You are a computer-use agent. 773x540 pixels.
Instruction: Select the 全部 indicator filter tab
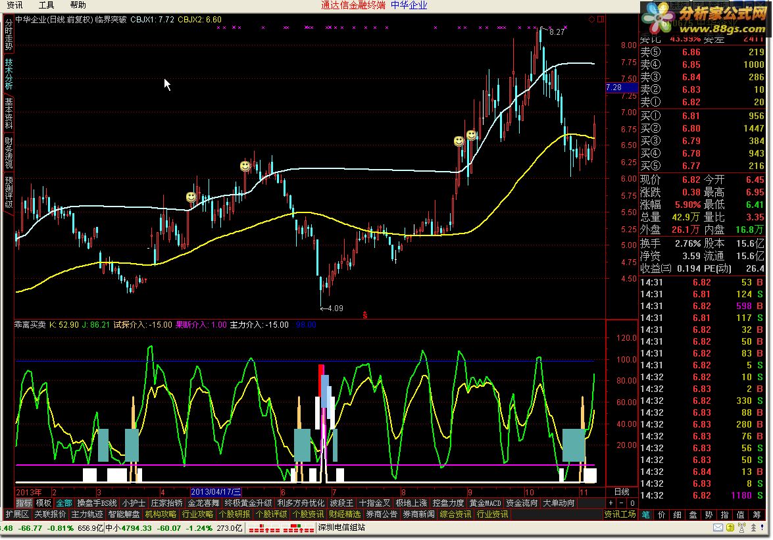point(64,503)
